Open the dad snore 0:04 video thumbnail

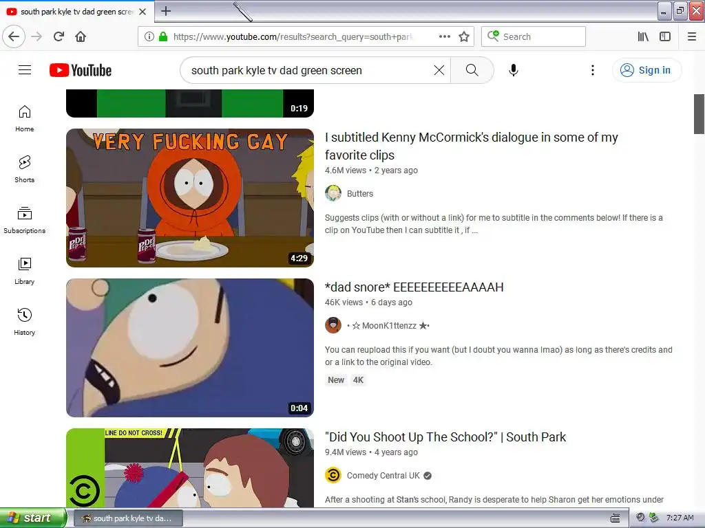click(190, 348)
